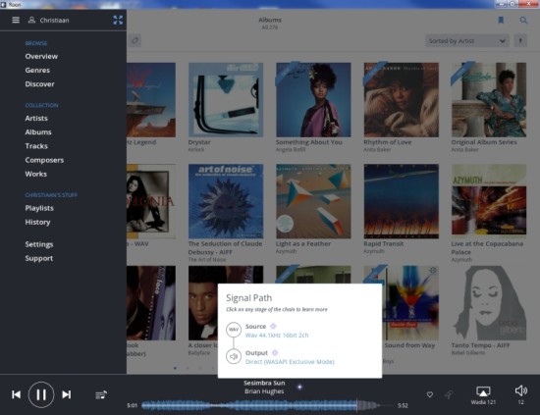The height and width of the screenshot is (415, 540).
Task: Open the Rapid Transit album cover
Action: coord(402,201)
